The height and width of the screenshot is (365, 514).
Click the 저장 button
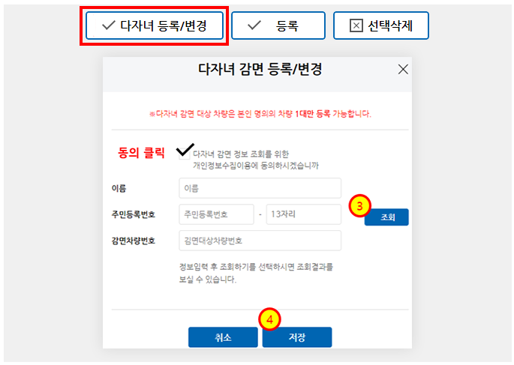tap(297, 337)
